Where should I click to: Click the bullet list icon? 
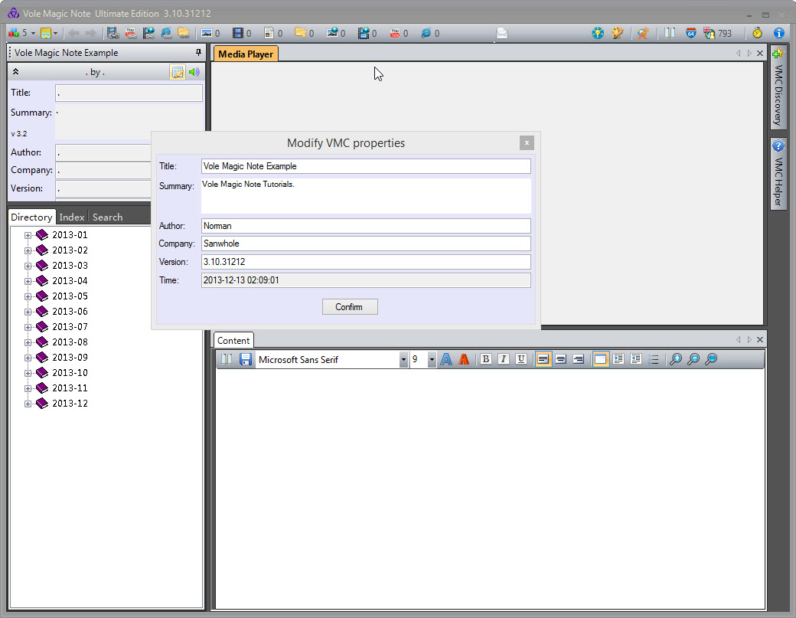click(654, 359)
